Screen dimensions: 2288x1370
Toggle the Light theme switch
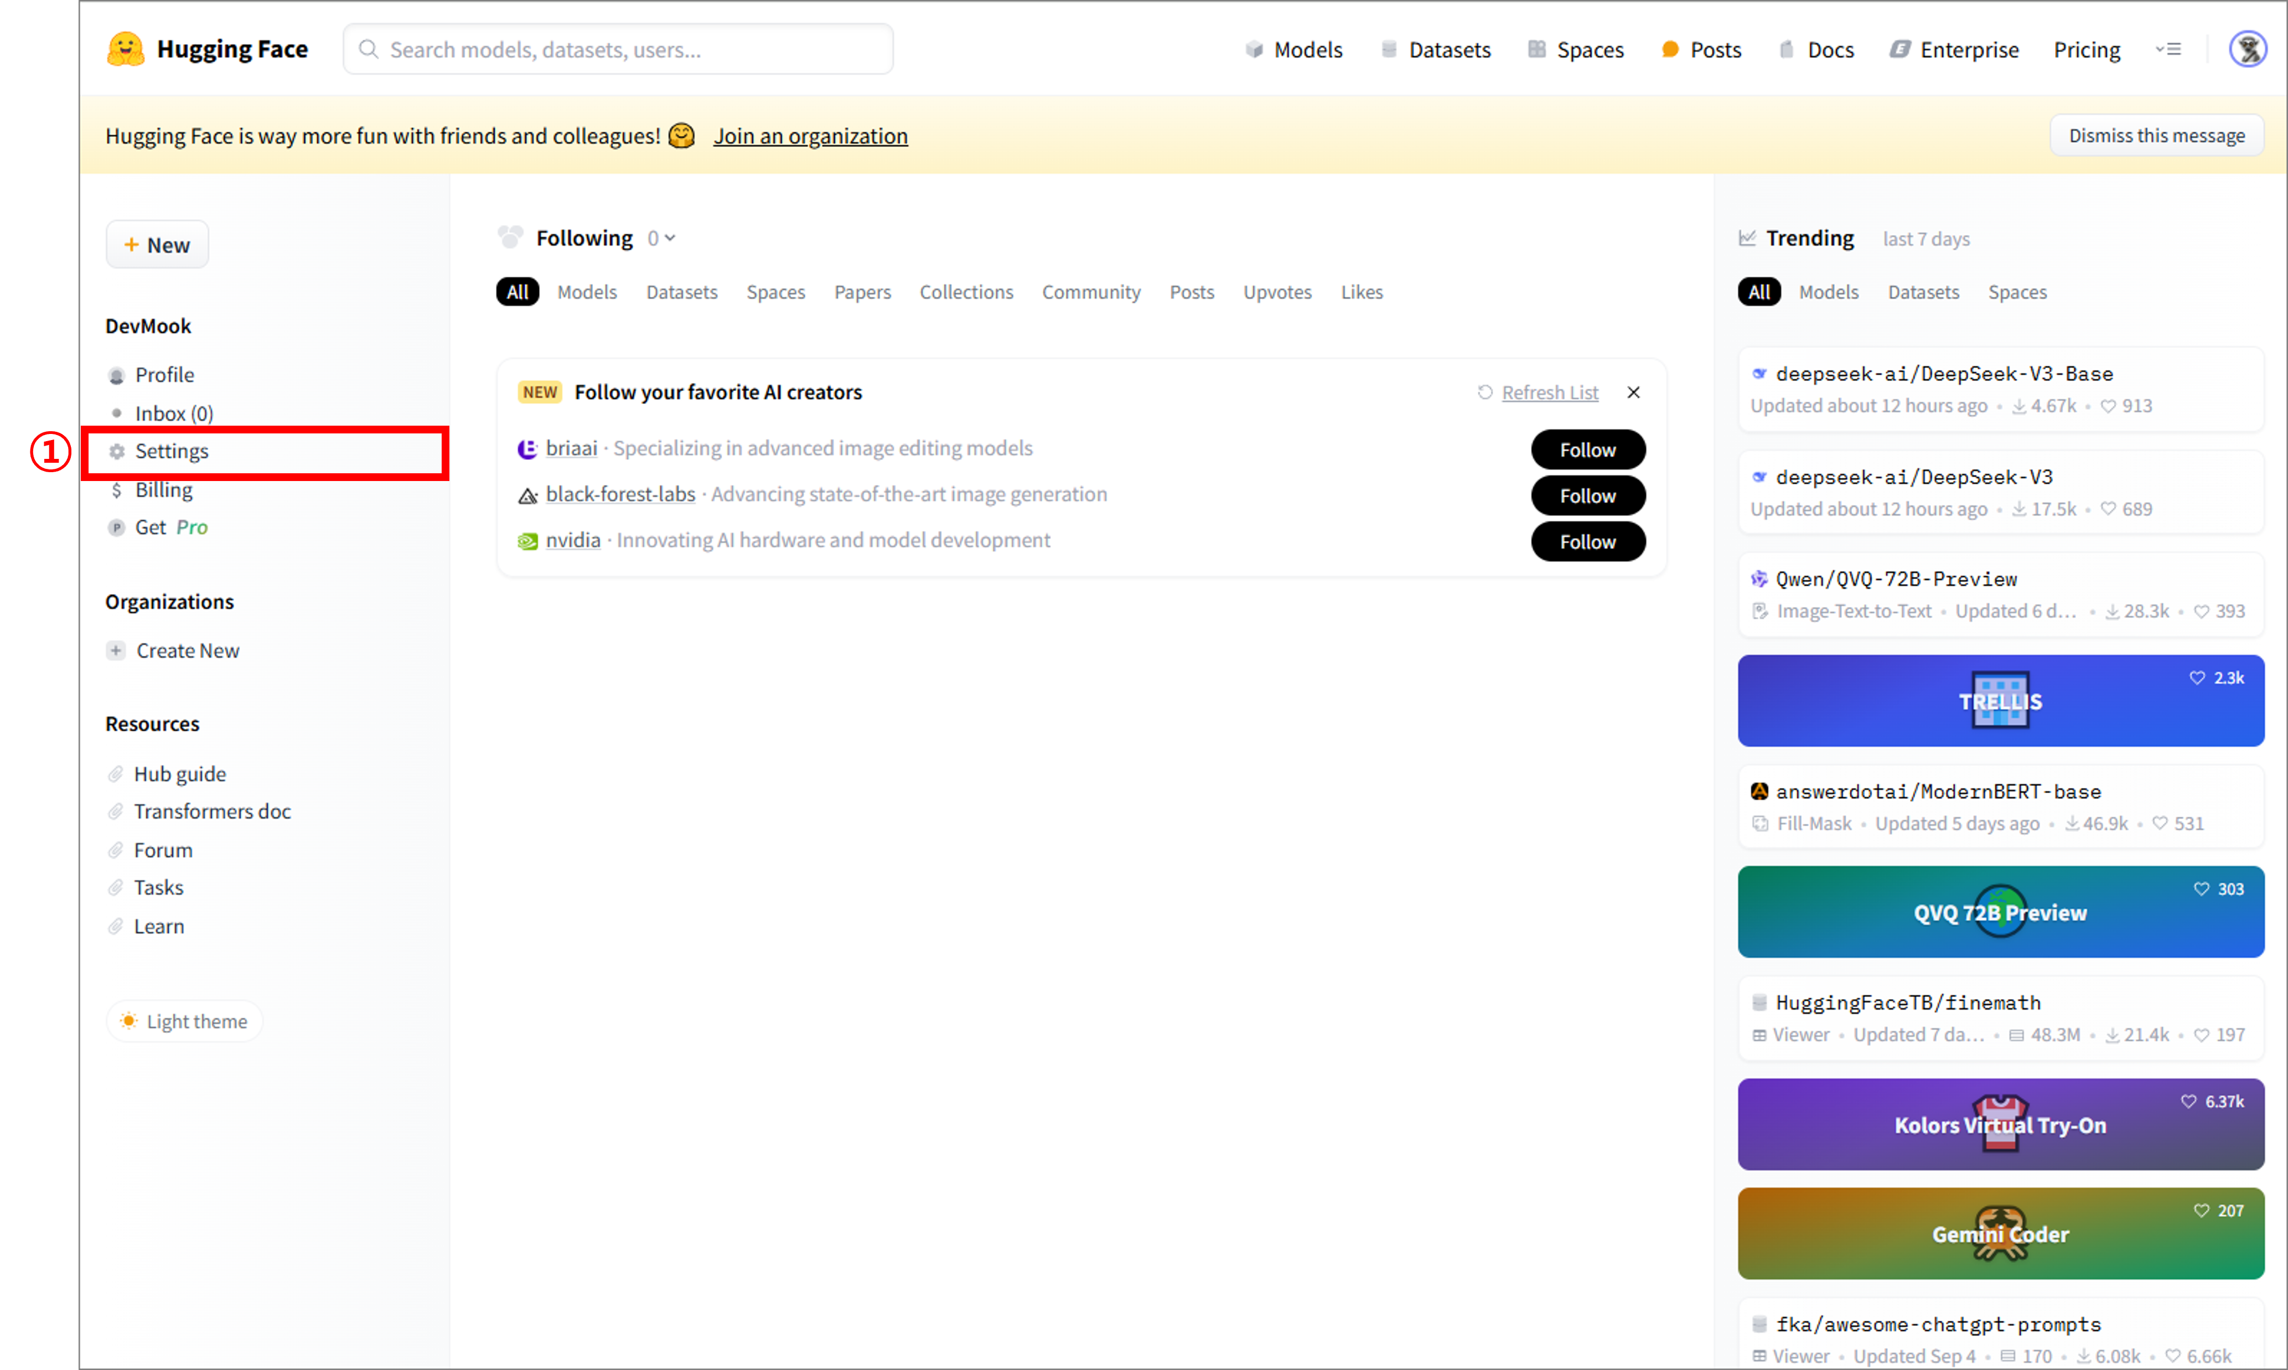tap(185, 1021)
